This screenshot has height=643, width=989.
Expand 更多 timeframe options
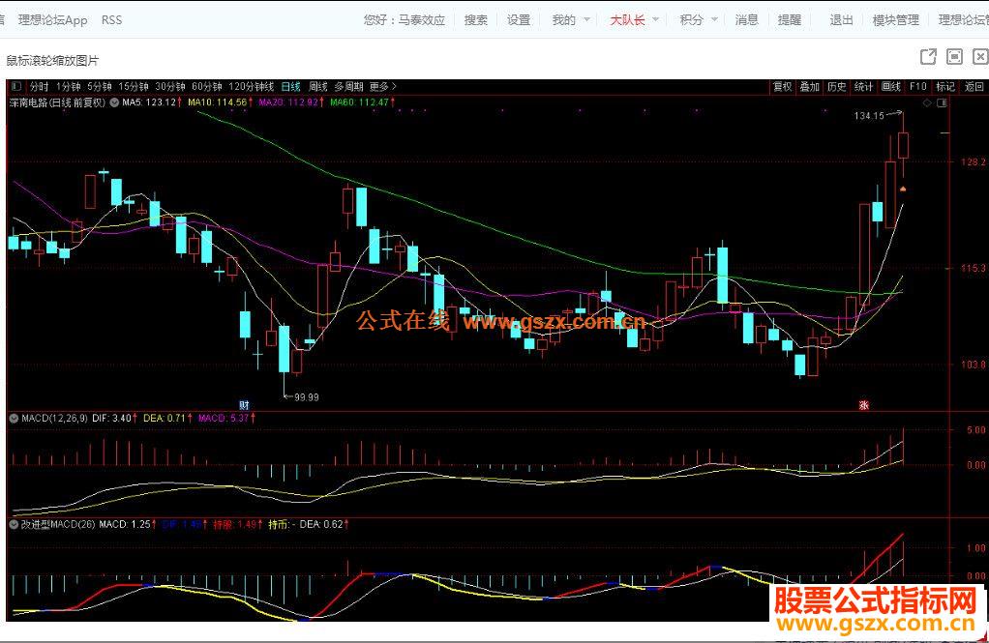[383, 86]
